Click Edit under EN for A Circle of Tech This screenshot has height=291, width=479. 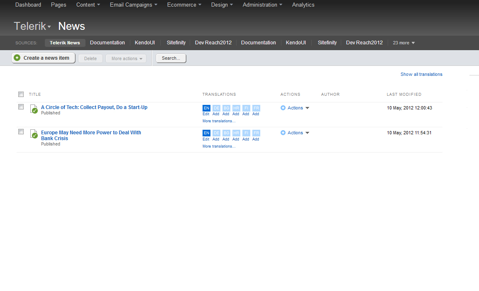tap(206, 114)
